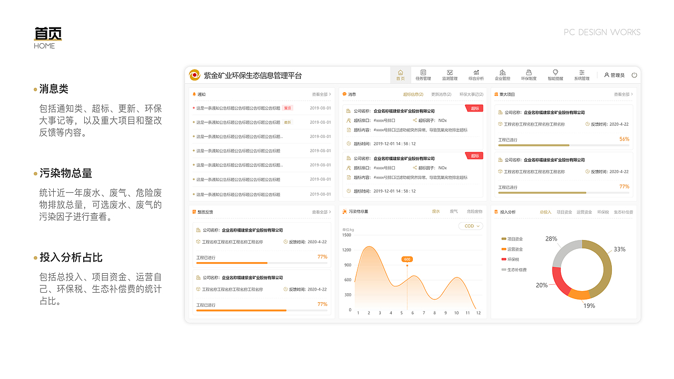Screen dimensions: 674x379
Task: Select the 废气 pollutant tab
Action: coord(453,212)
